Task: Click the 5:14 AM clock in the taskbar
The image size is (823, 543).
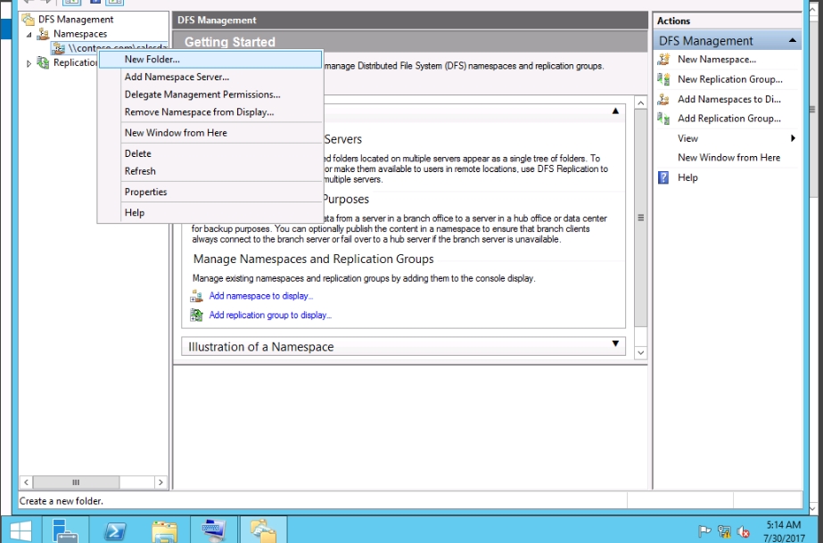Action: [783, 524]
